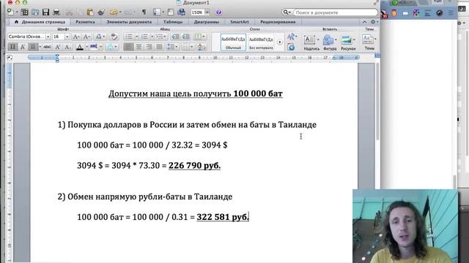Show the Toolbox window icon
The height and width of the screenshot is (263, 469).
[171, 12]
